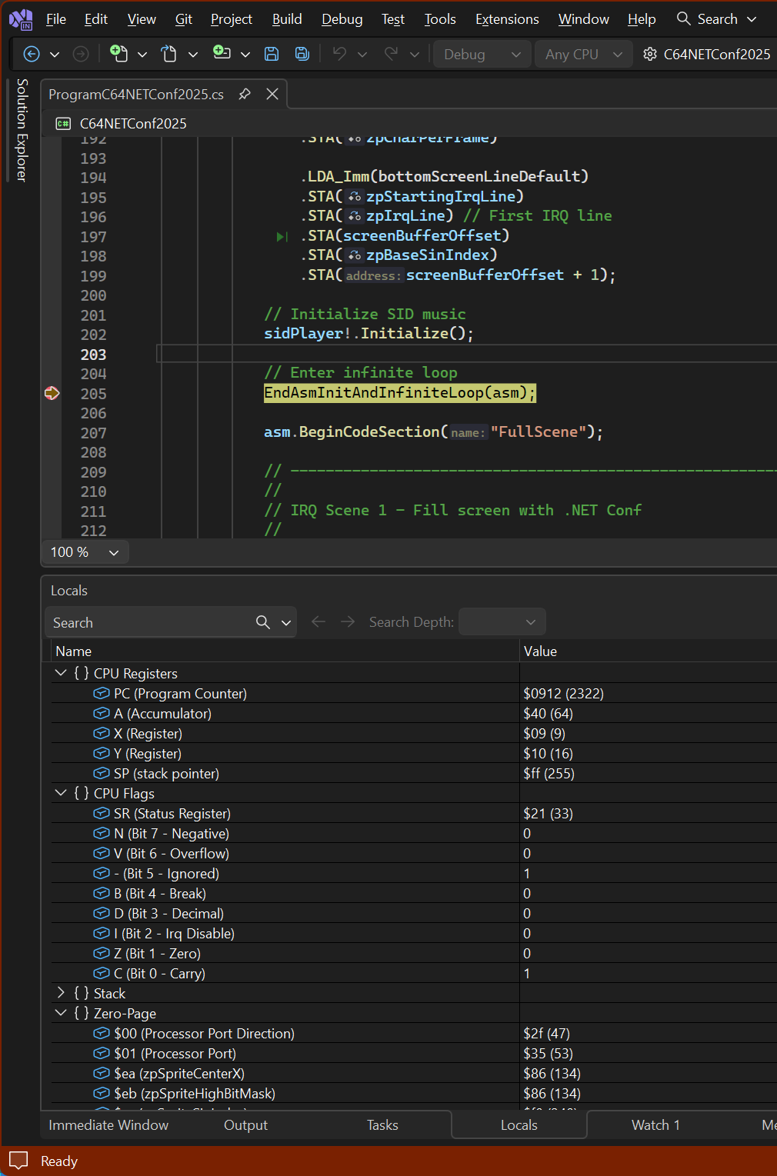Click the Save All icon in toolbar
Image resolution: width=777 pixels, height=1176 pixels.
[302, 54]
